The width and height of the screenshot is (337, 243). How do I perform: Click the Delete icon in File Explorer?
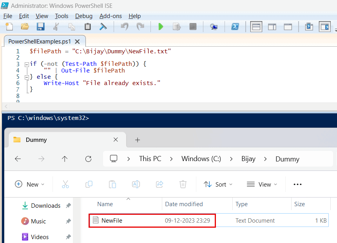(x=183, y=184)
